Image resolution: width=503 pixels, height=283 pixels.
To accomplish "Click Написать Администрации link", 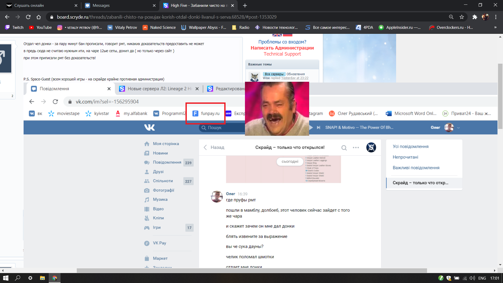I will [282, 48].
